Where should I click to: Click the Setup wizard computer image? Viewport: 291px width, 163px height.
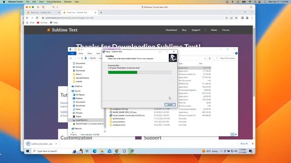[x=173, y=58]
